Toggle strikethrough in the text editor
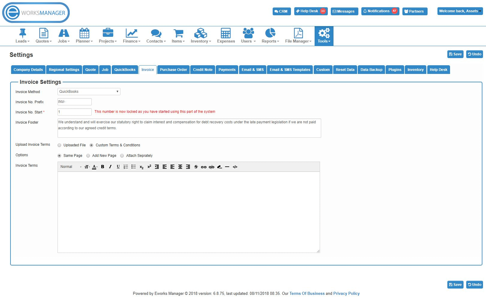This screenshot has height=299, width=486. [x=196, y=167]
